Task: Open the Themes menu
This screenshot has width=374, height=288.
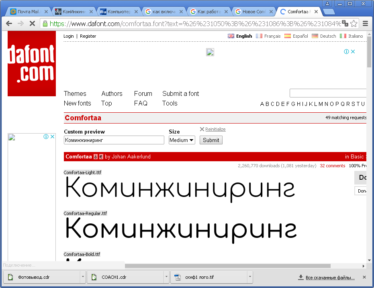Action: 75,93
